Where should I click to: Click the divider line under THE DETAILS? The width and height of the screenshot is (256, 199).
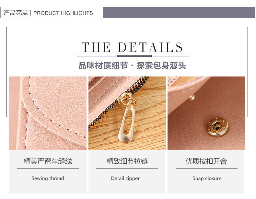point(133,56)
